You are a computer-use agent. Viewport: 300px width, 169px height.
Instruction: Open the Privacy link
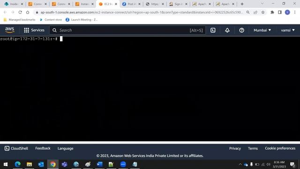[235, 148]
